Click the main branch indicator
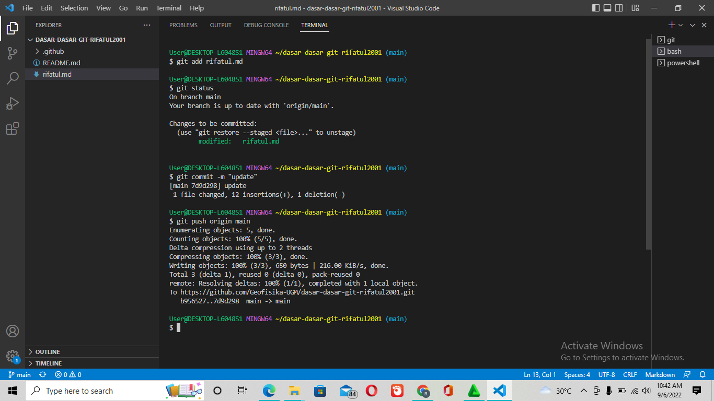 (x=19, y=374)
